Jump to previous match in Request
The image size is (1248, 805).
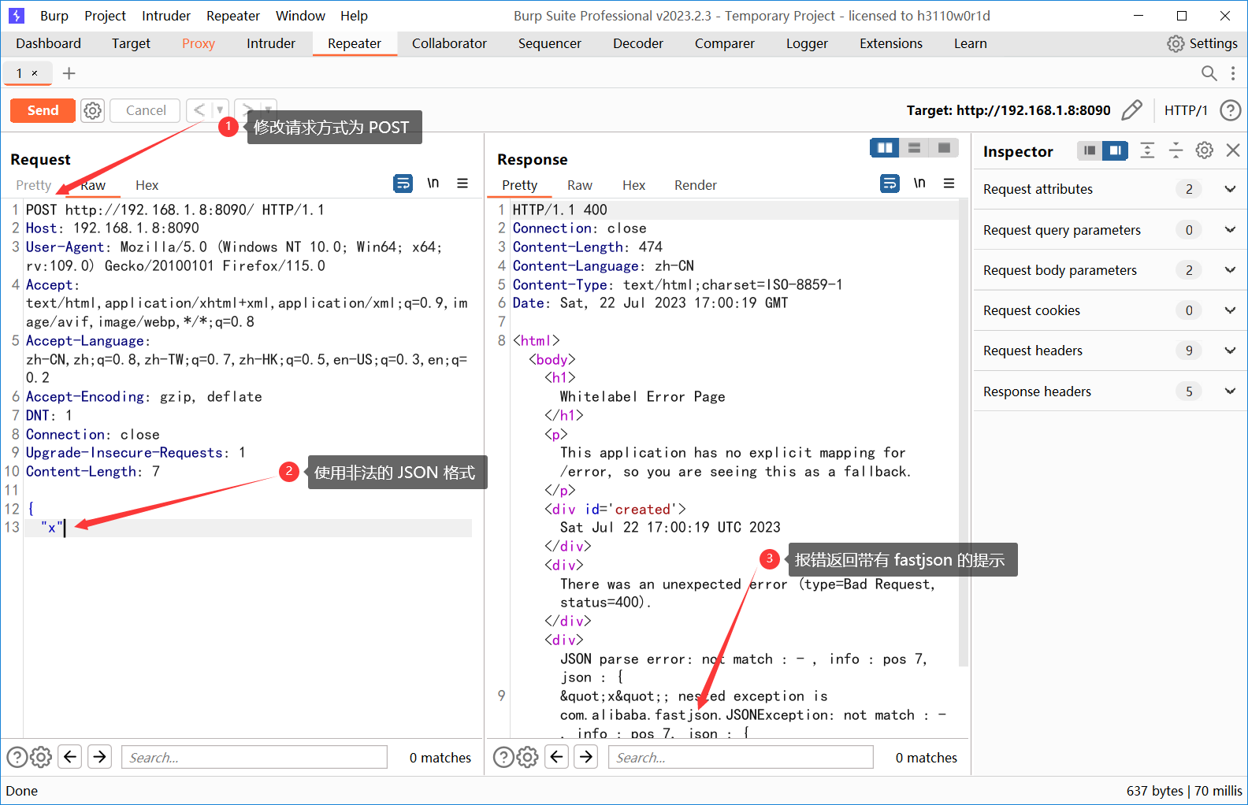[x=70, y=757]
